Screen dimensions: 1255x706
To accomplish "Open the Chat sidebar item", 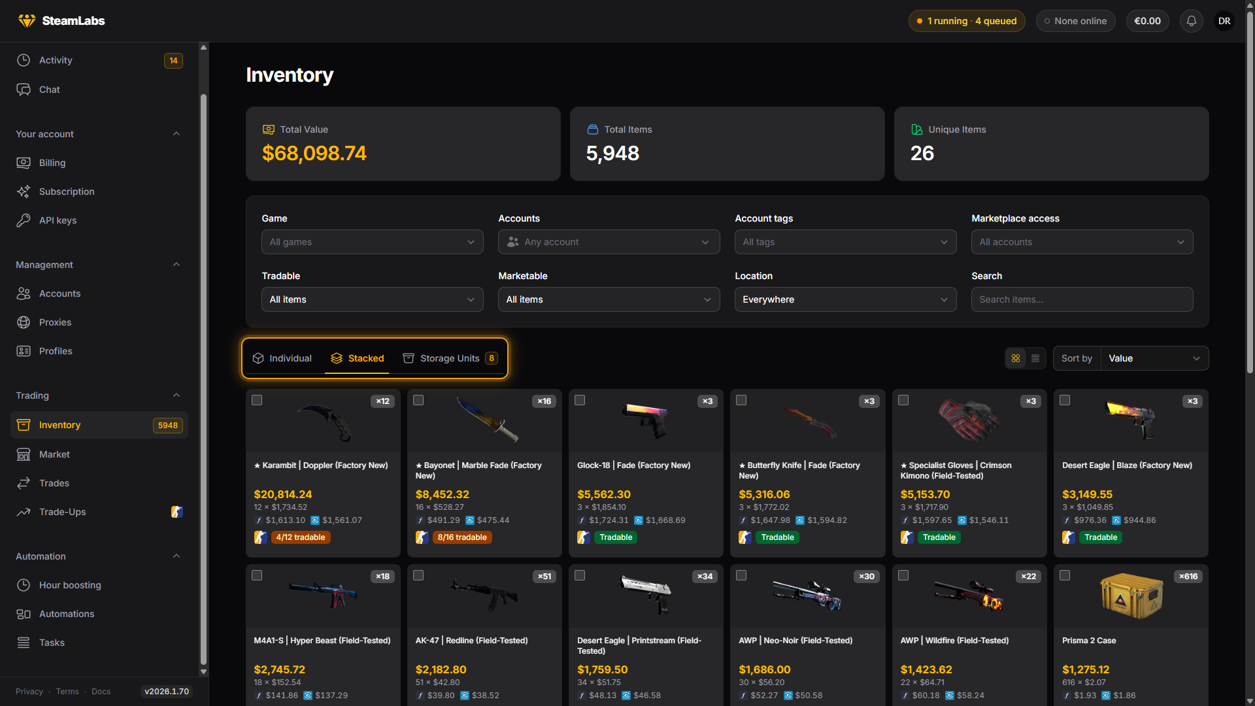I will (99, 90).
